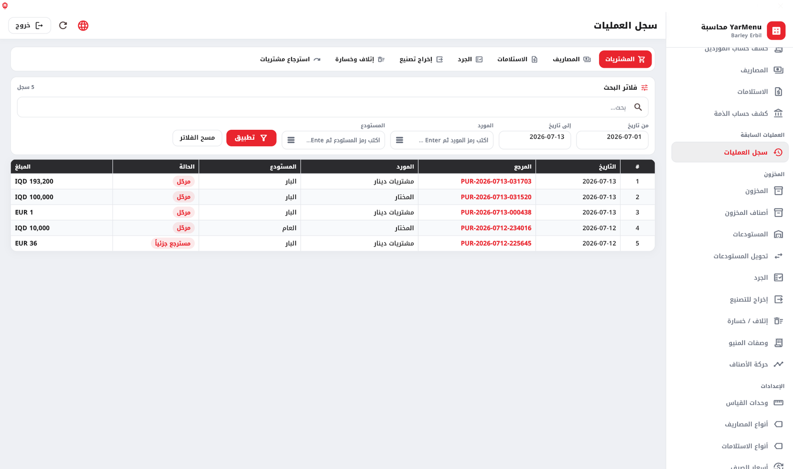This screenshot has height=469, width=793.
Task: Open سجل العمليات in the sidebar
Action: tap(730, 153)
